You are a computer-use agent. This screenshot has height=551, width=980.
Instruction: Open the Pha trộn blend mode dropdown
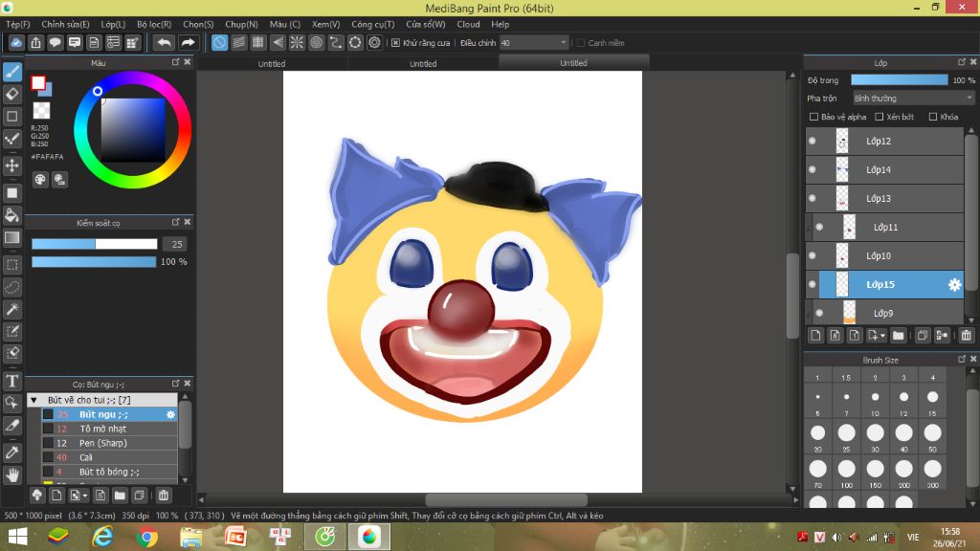(x=913, y=98)
